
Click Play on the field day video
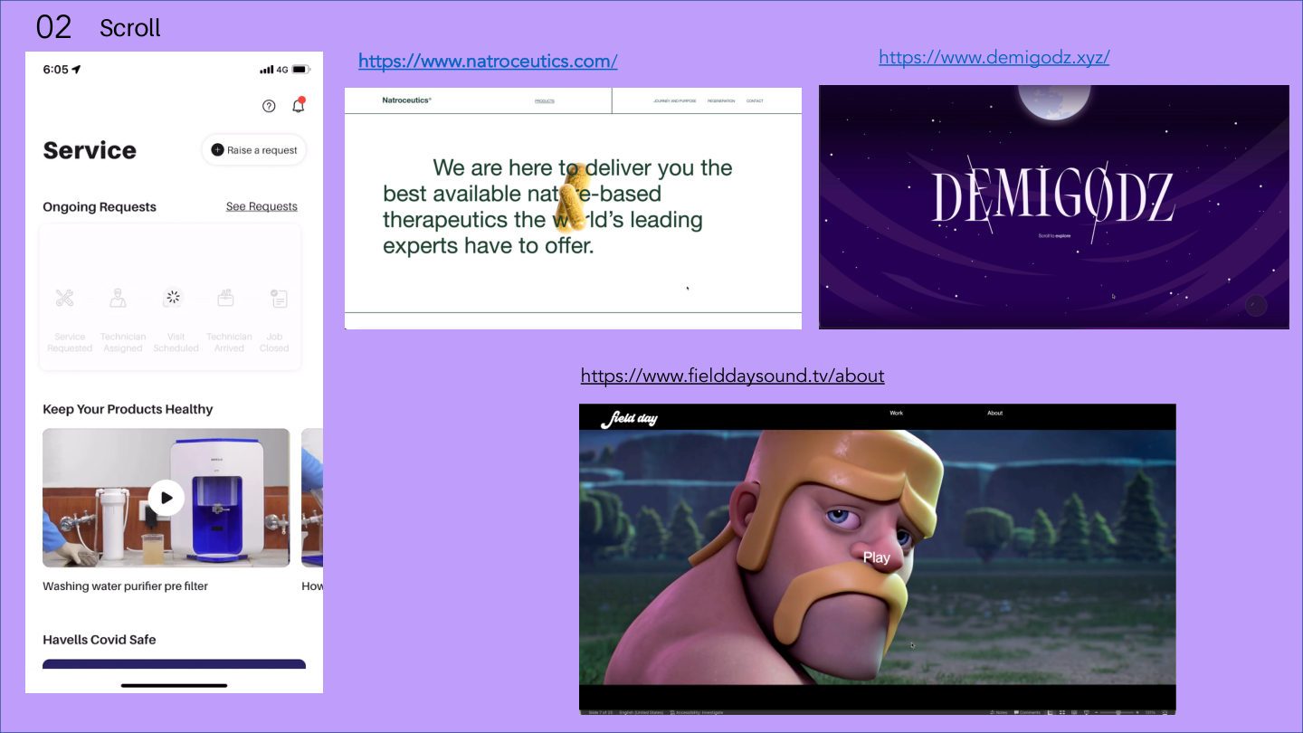click(x=876, y=557)
